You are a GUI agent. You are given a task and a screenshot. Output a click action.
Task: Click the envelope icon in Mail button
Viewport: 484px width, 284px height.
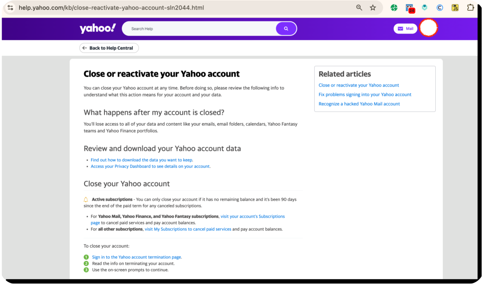pyautogui.click(x=400, y=29)
